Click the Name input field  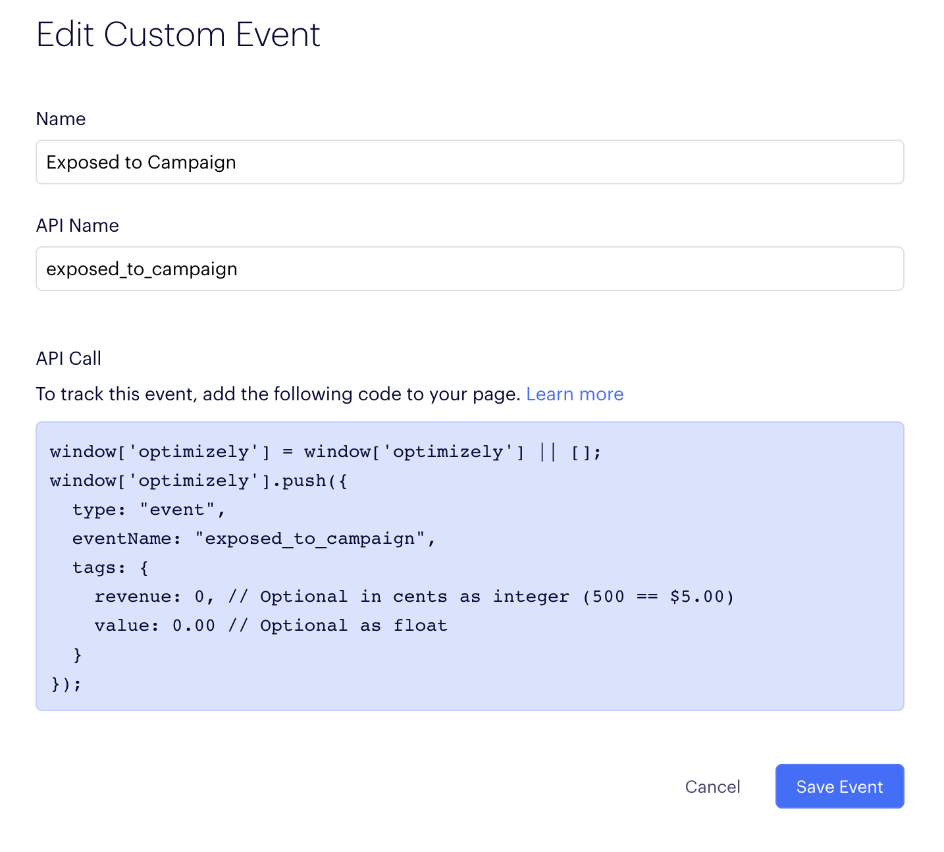[469, 162]
